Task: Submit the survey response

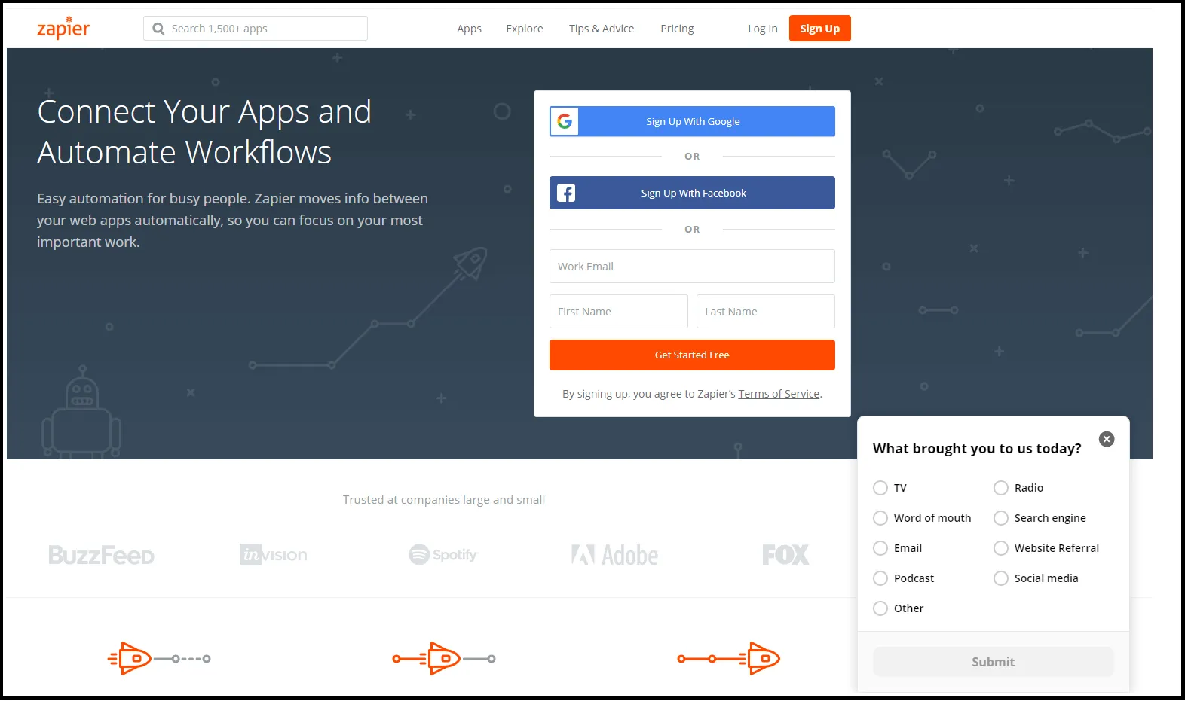Action: click(994, 662)
